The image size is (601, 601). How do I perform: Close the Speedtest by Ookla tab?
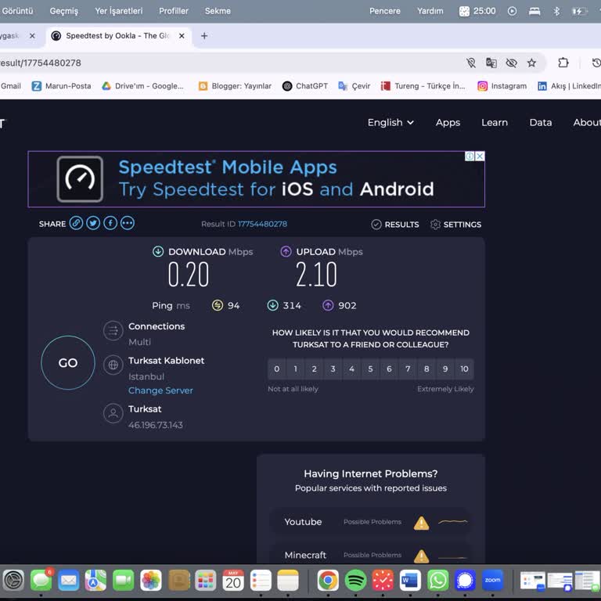tap(182, 36)
